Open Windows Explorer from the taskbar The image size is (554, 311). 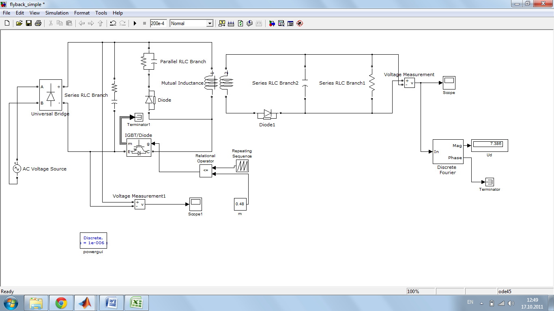(36, 303)
